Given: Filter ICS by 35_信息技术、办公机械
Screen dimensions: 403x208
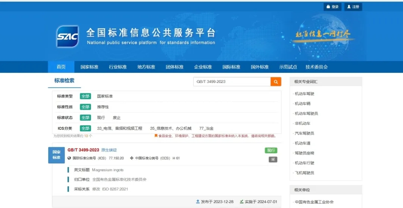Looking at the screenshot, I should click(171, 128).
